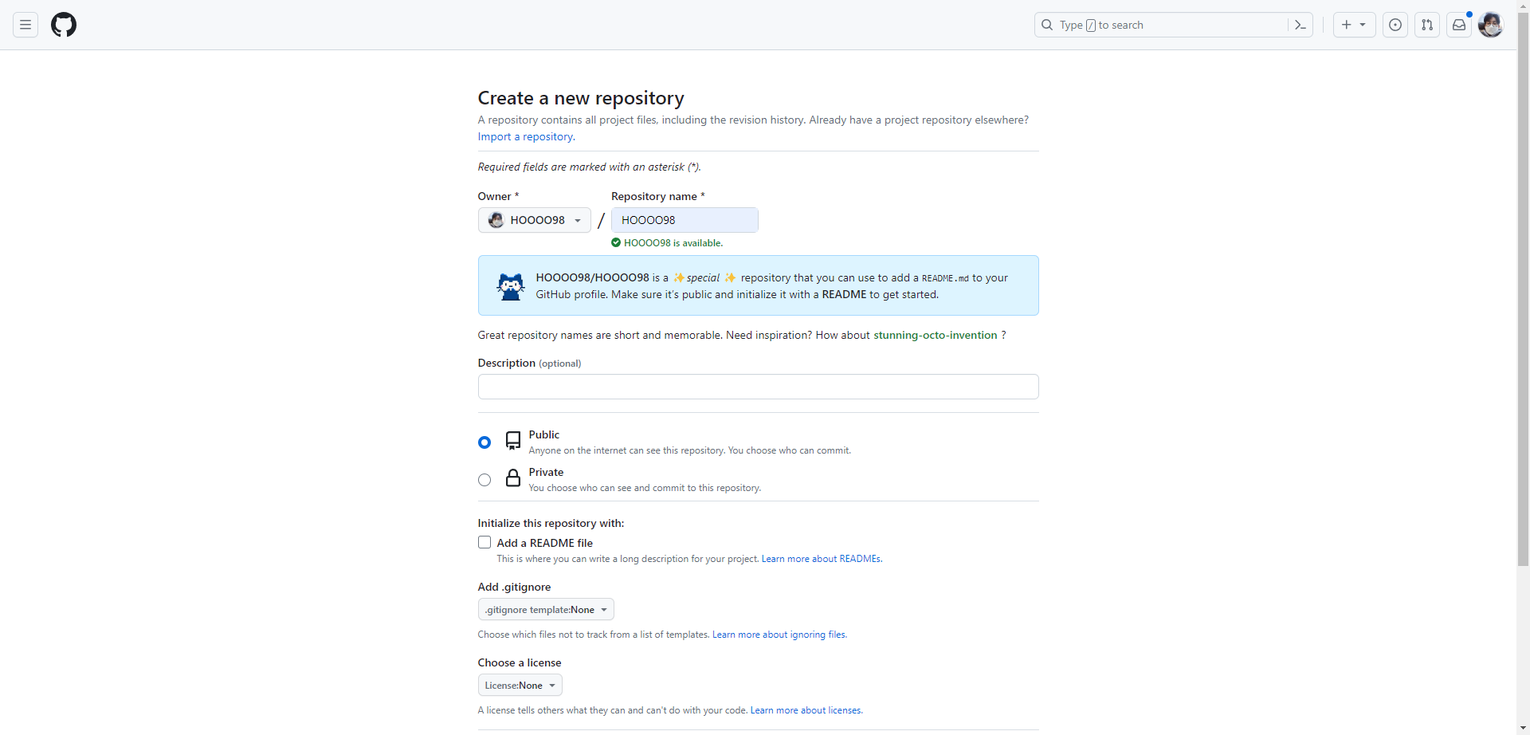Click the 'Add .gitignore' label
Image resolution: width=1530 pixels, height=735 pixels.
[514, 587]
